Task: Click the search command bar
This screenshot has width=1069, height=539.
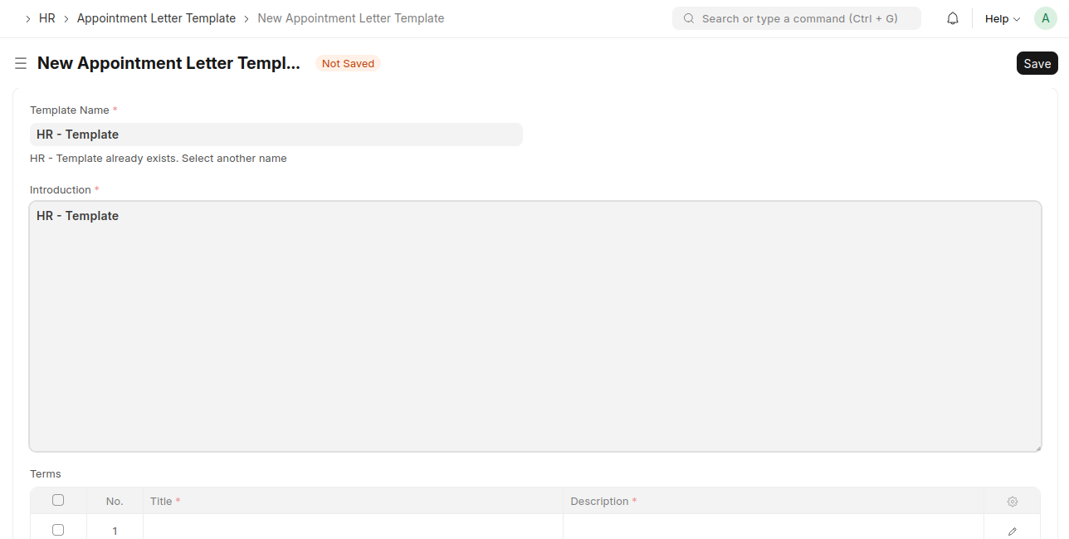Action: (x=798, y=18)
